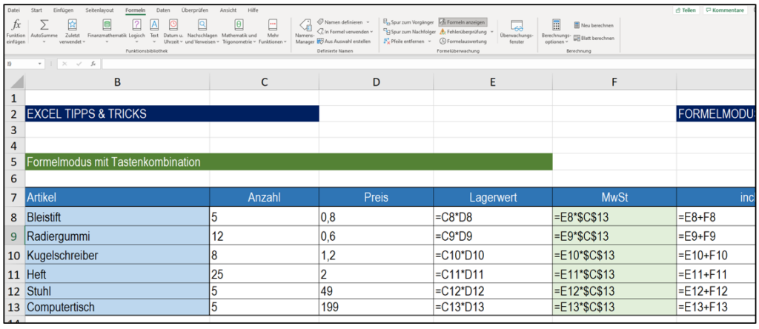This screenshot has width=759, height=329.
Task: Switch to the Ansicht tab
Action: pos(228,10)
